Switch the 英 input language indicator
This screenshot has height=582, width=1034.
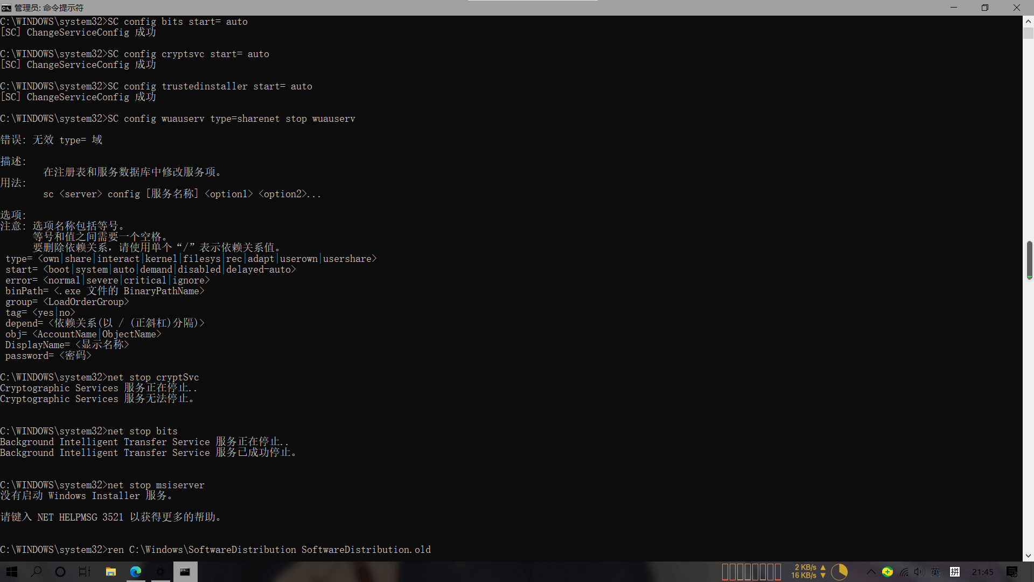[x=935, y=572]
